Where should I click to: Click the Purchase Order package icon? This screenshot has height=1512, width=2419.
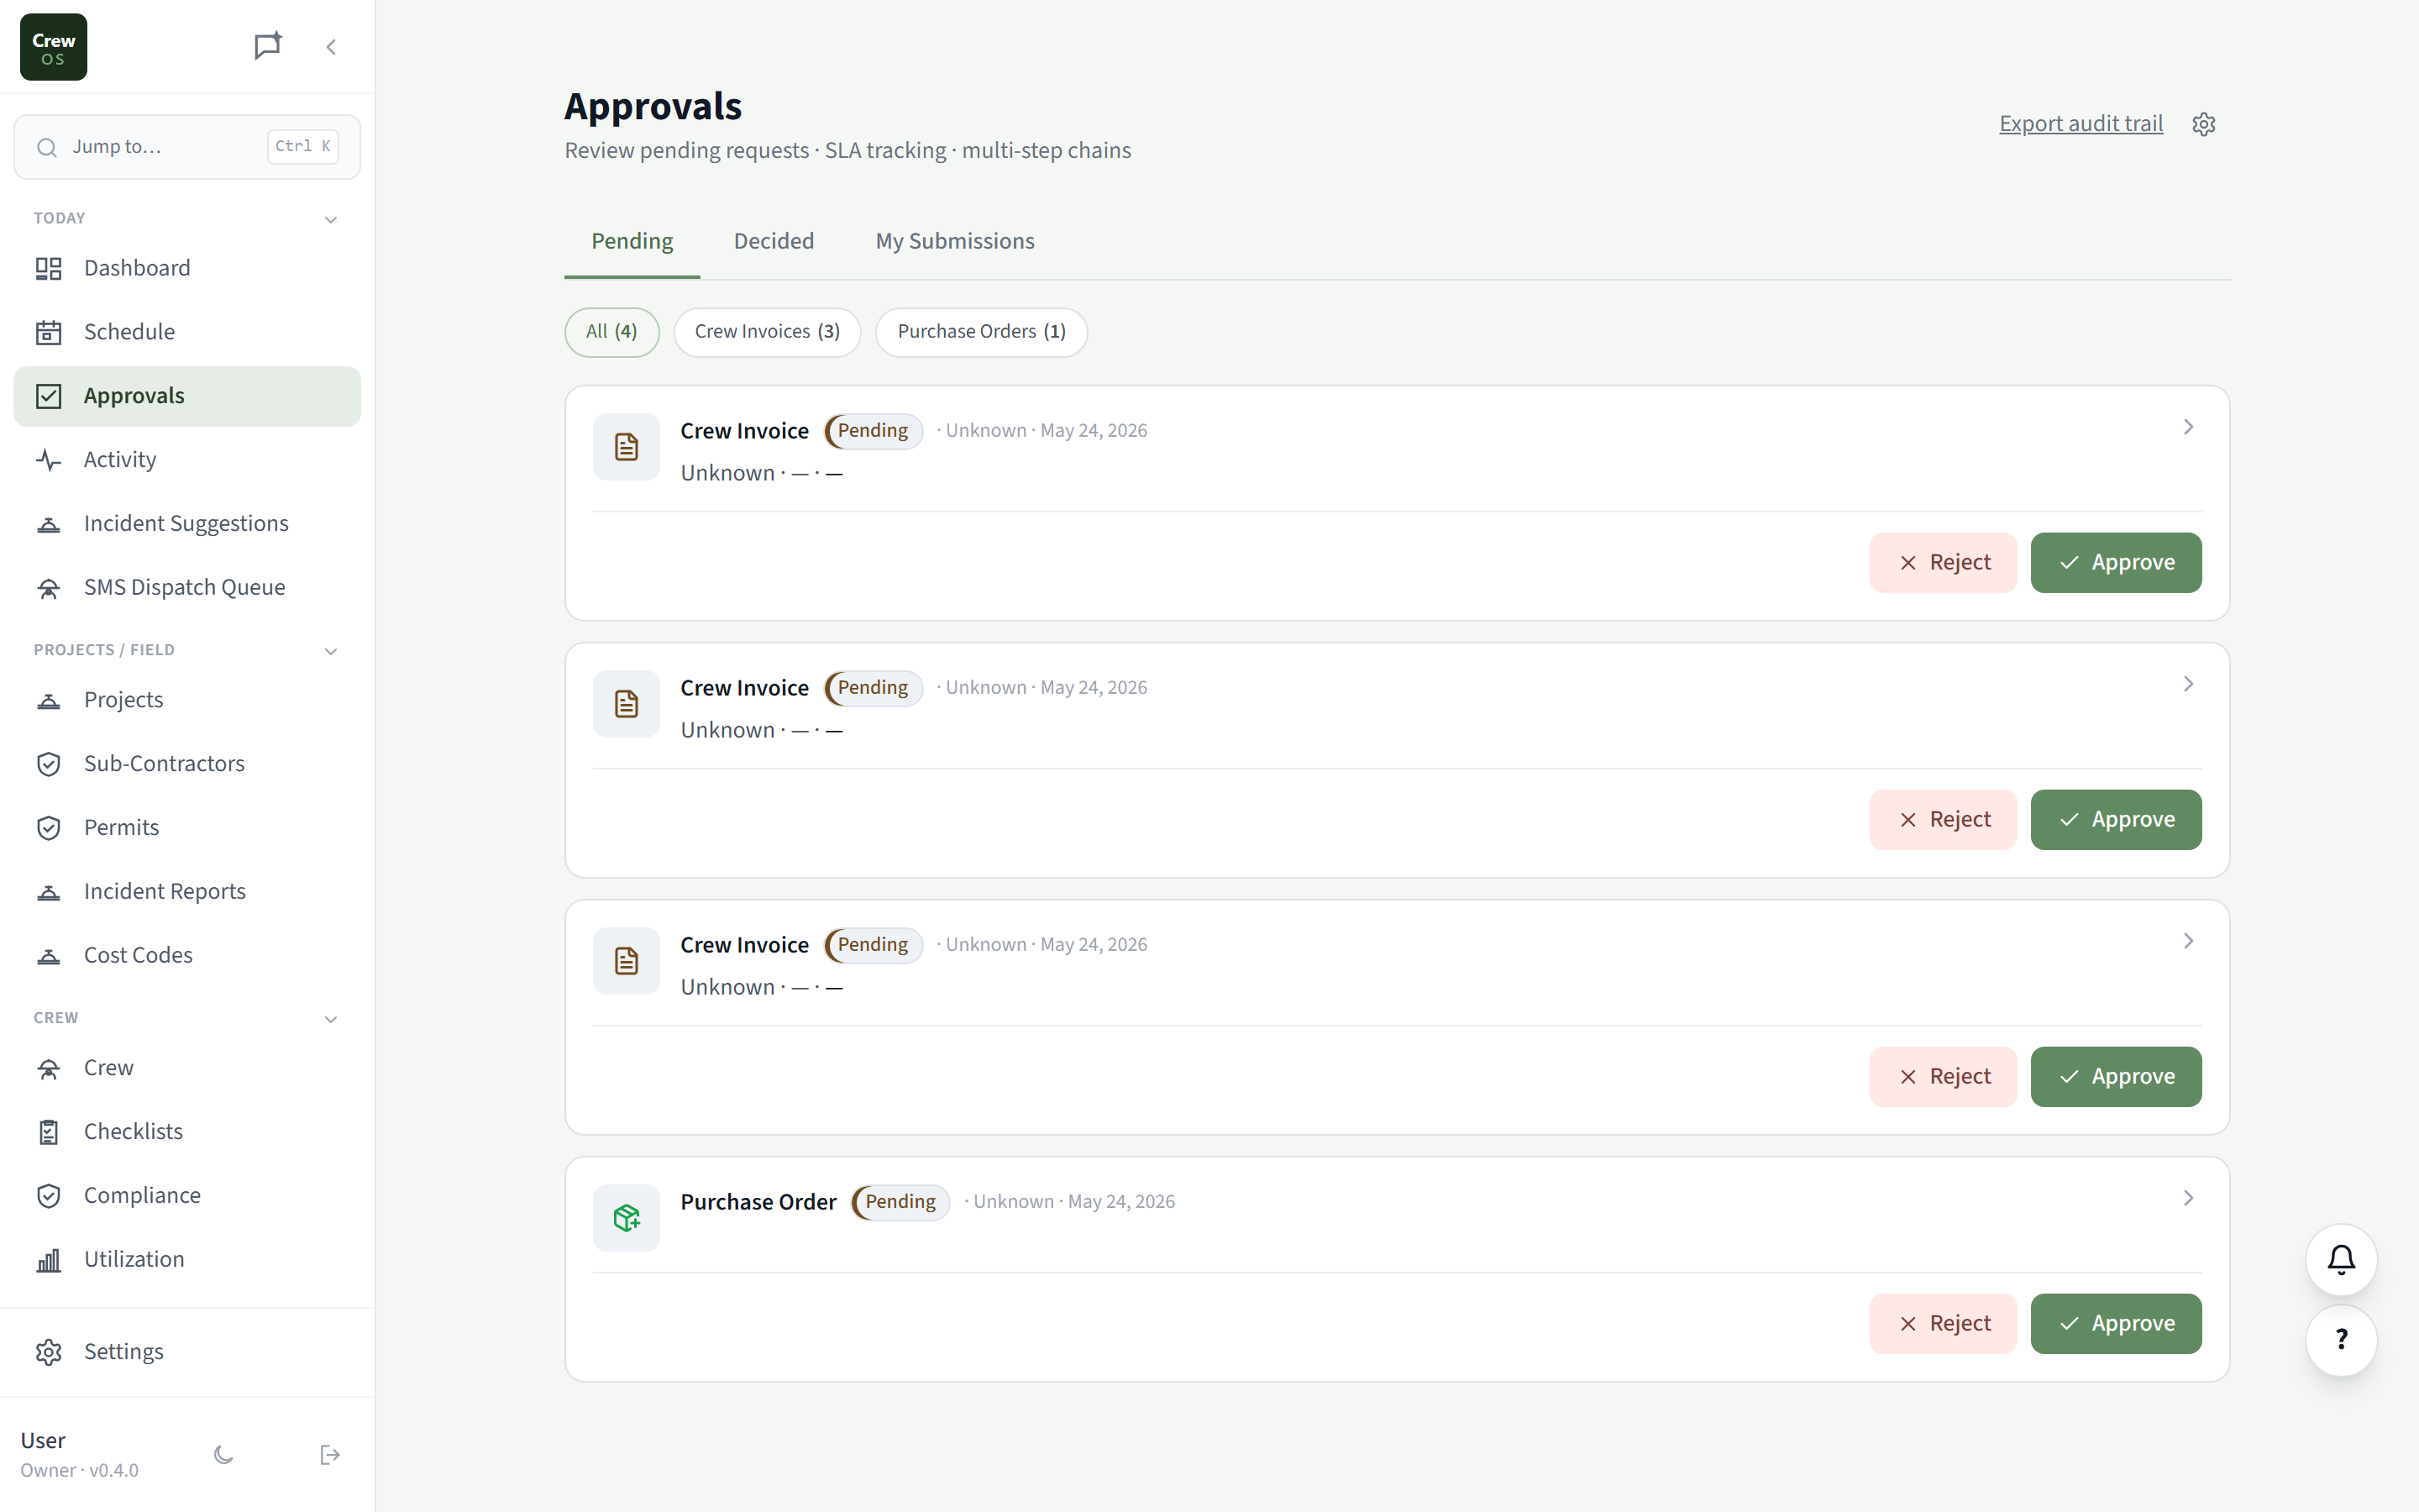pyautogui.click(x=627, y=1218)
